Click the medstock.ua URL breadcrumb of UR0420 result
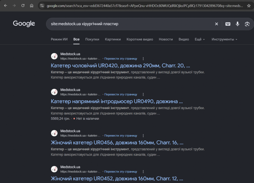The image size is (254, 183). point(80,59)
